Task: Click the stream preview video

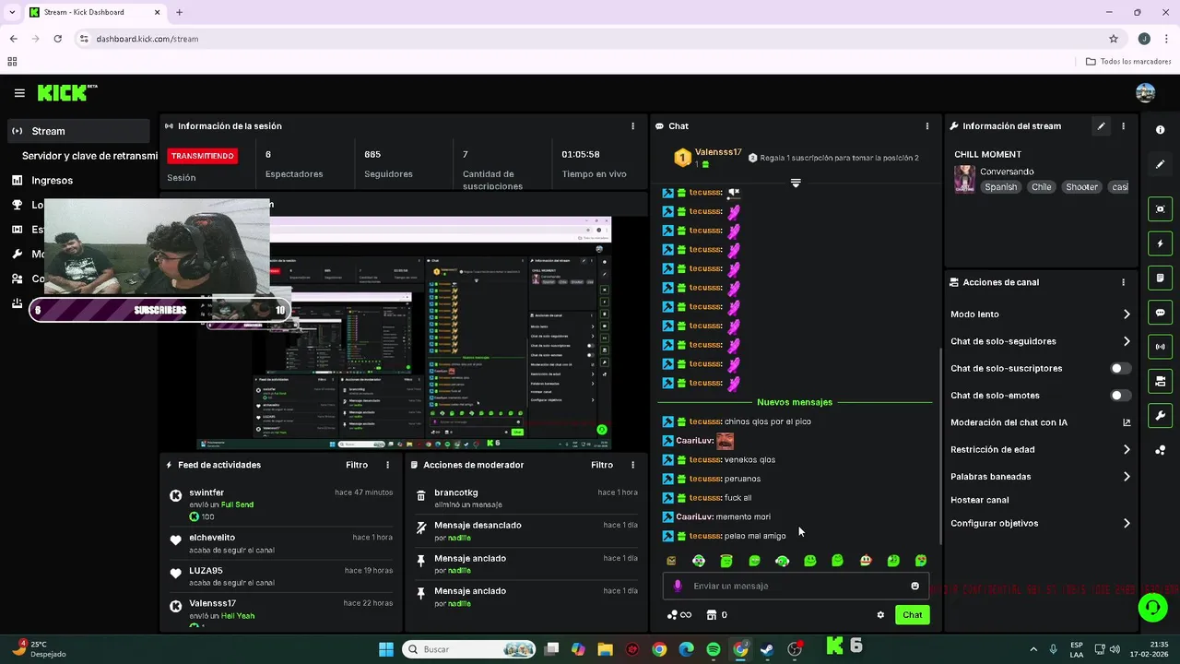Action: tap(404, 332)
